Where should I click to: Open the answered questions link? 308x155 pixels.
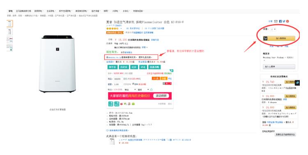click(x=154, y=28)
